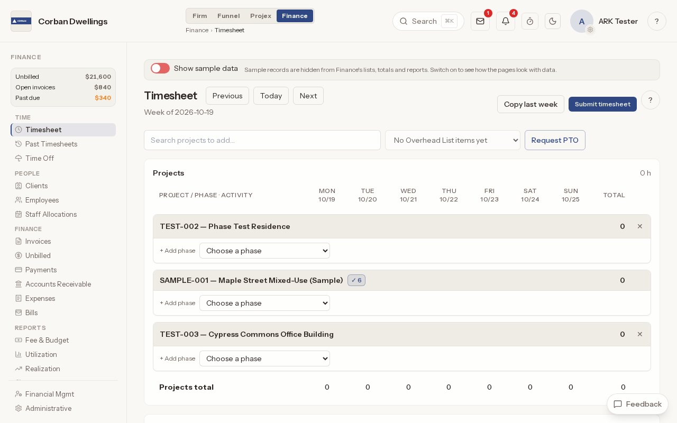The image size is (677, 423).
Task: Jump to Today's week
Action: [x=271, y=96]
